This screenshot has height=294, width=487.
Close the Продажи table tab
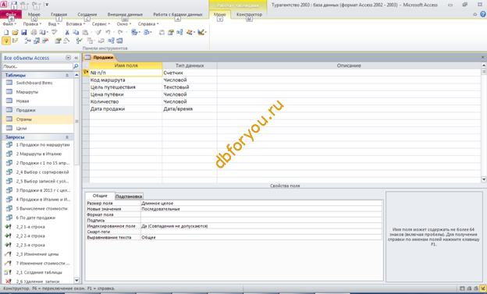(482, 58)
